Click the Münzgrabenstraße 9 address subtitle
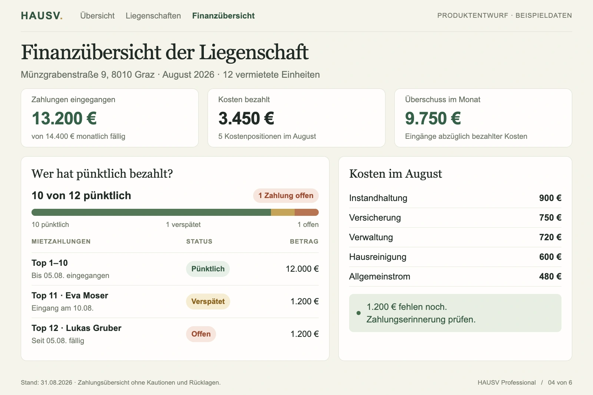The image size is (593, 395). [x=170, y=75]
